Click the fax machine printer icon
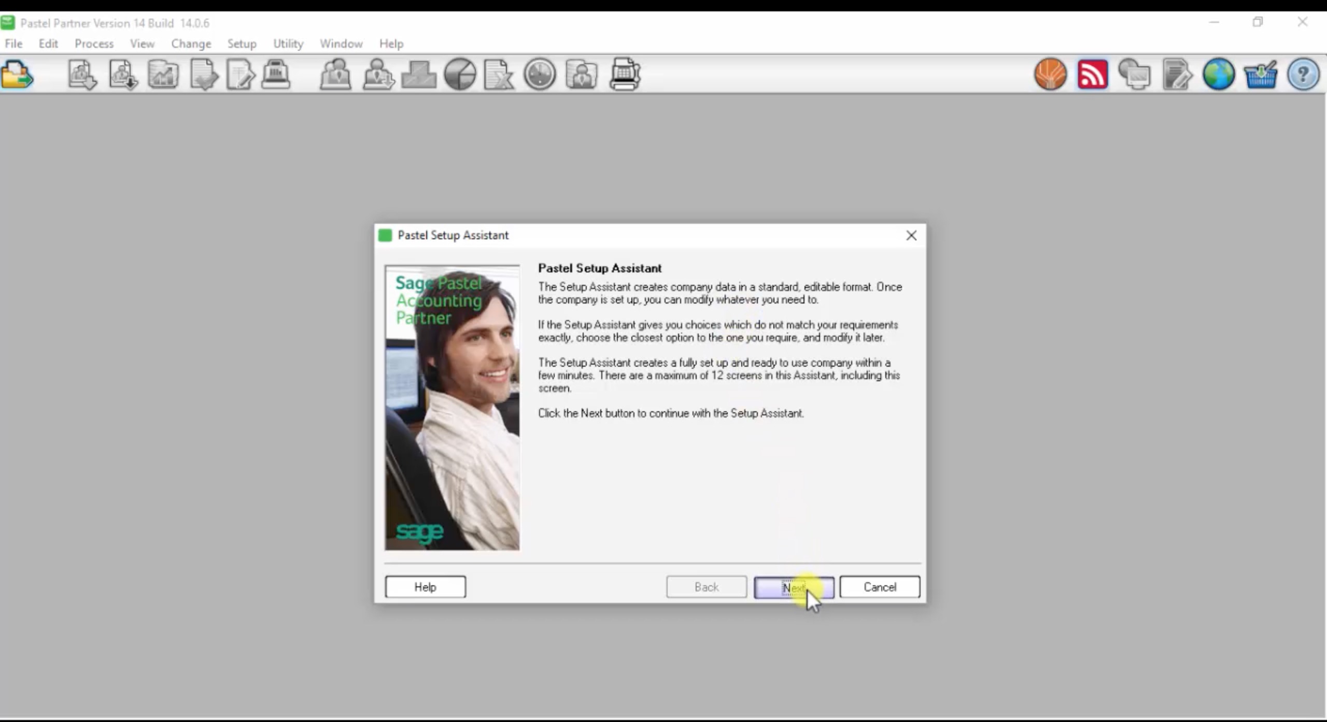This screenshot has width=1327, height=722. (625, 75)
